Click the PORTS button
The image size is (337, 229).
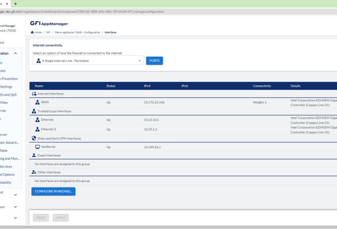(154, 61)
